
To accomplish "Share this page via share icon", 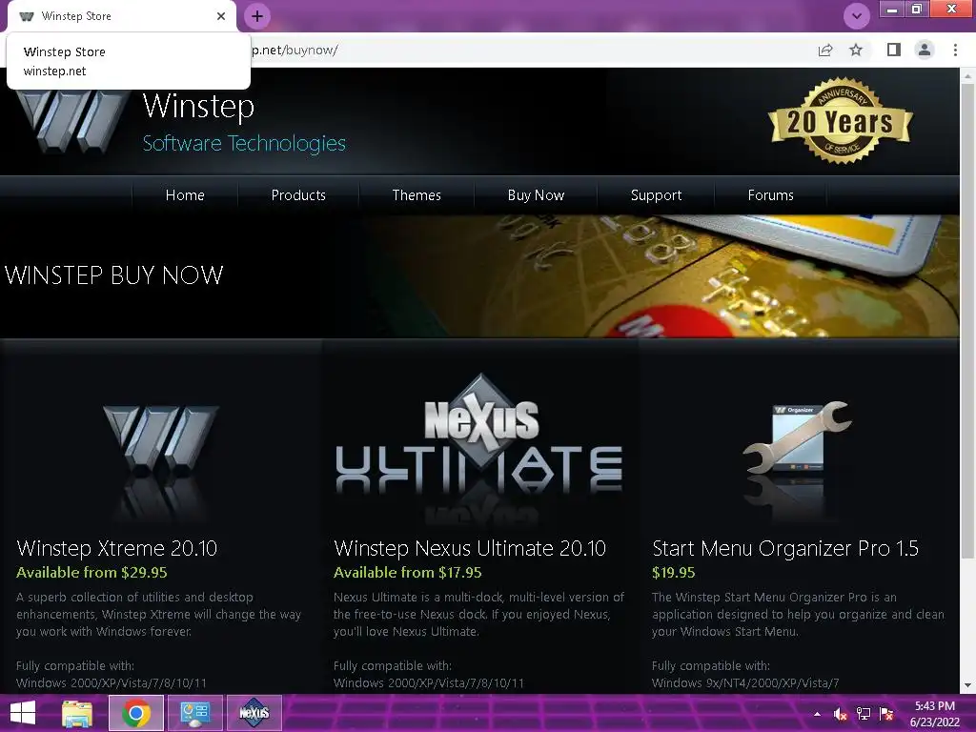I will point(825,50).
